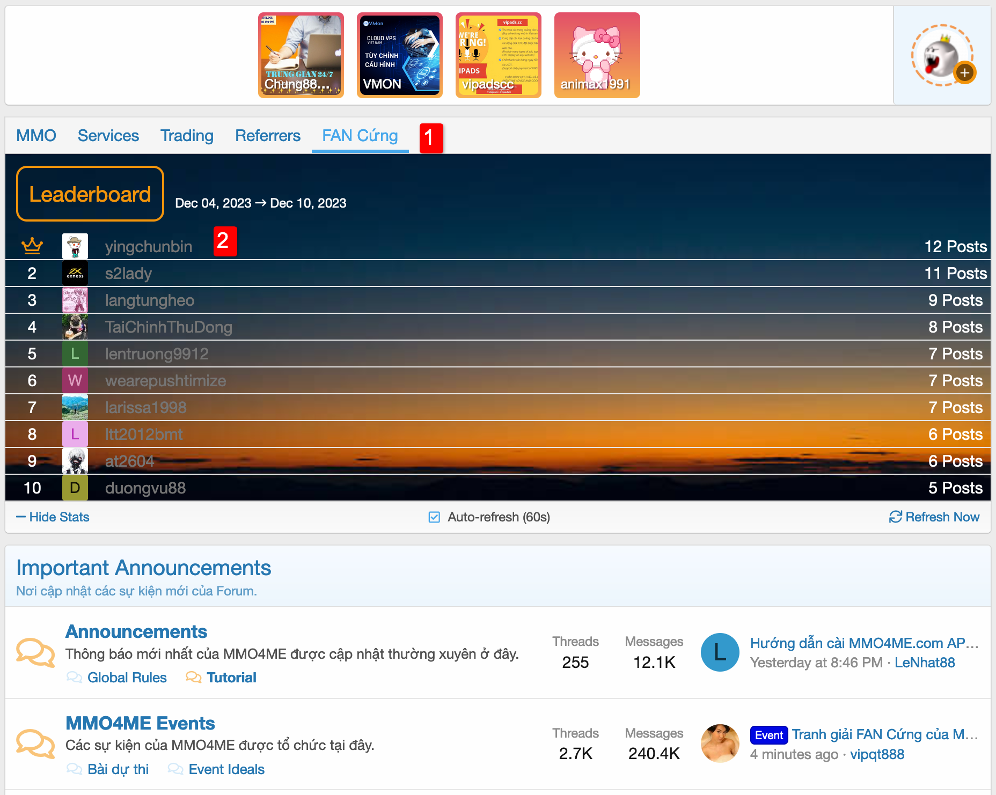Open vipqt888's profile link
Image resolution: width=996 pixels, height=795 pixels.
877,754
